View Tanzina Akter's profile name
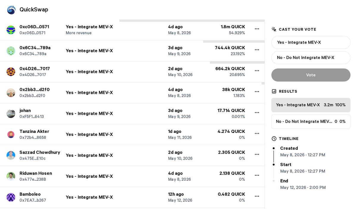 [x=34, y=131]
